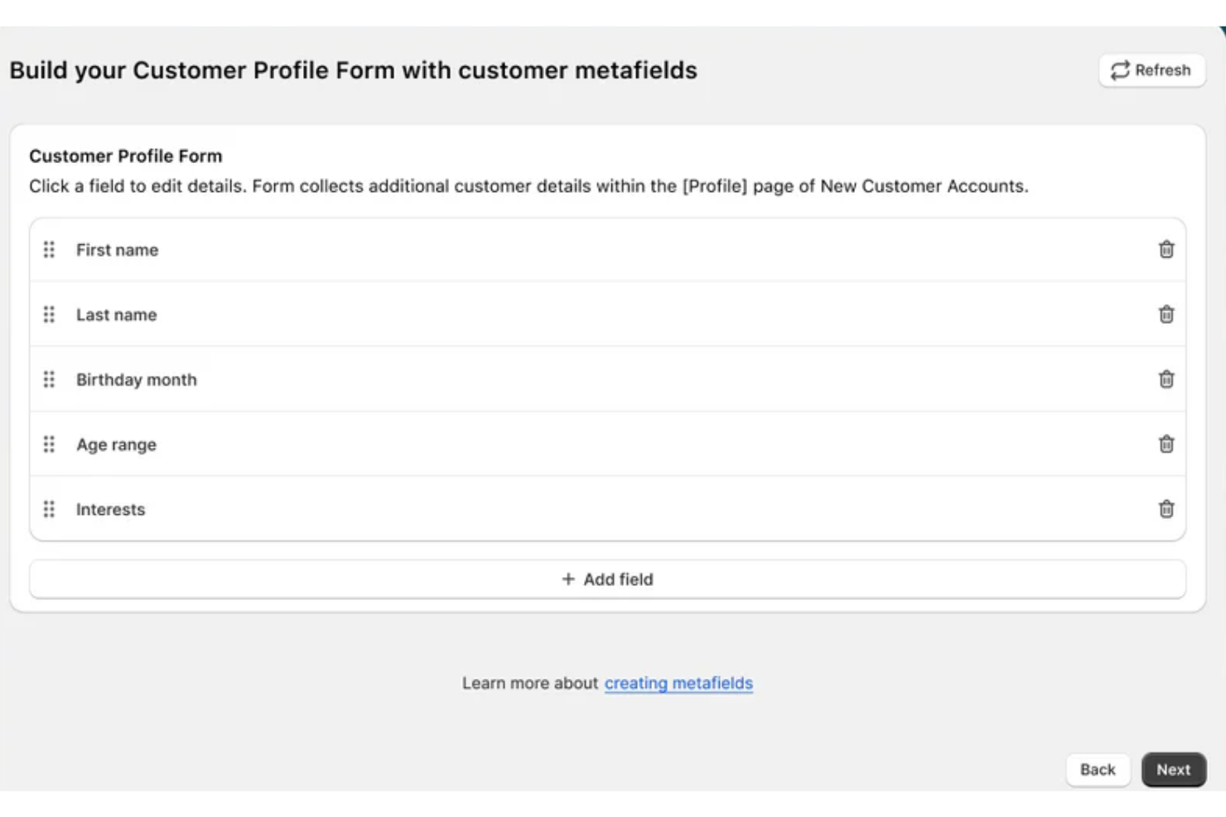Go back to the previous step
The height and width of the screenshot is (817, 1226).
pyautogui.click(x=1098, y=770)
